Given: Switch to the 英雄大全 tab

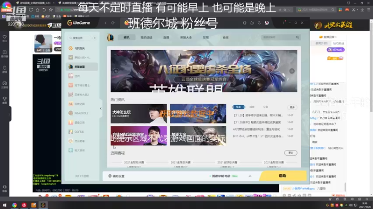Looking at the screenshot, I should coord(186,38).
